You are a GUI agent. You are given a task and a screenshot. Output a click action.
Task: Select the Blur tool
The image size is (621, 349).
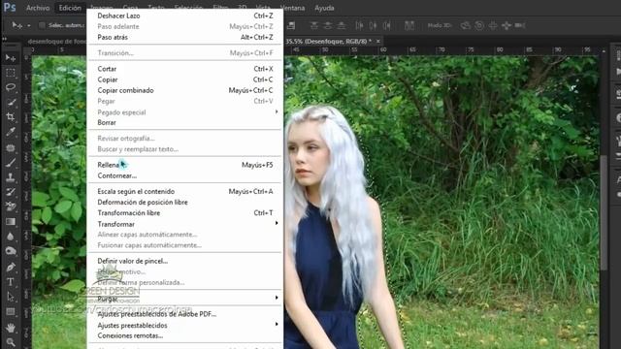pyautogui.click(x=11, y=237)
